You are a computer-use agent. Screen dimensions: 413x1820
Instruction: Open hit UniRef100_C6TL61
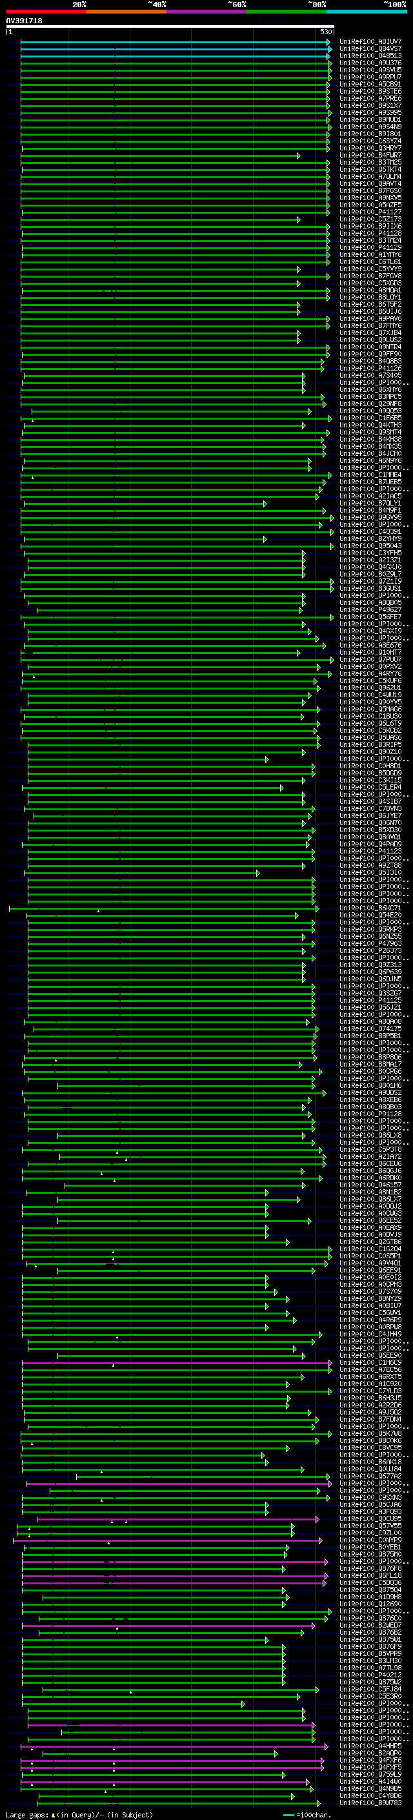click(x=370, y=262)
